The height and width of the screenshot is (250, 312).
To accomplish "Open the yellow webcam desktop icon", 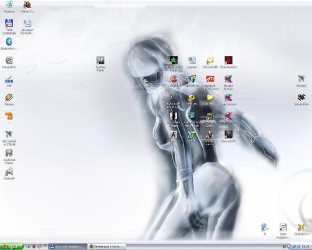I will (192, 97).
